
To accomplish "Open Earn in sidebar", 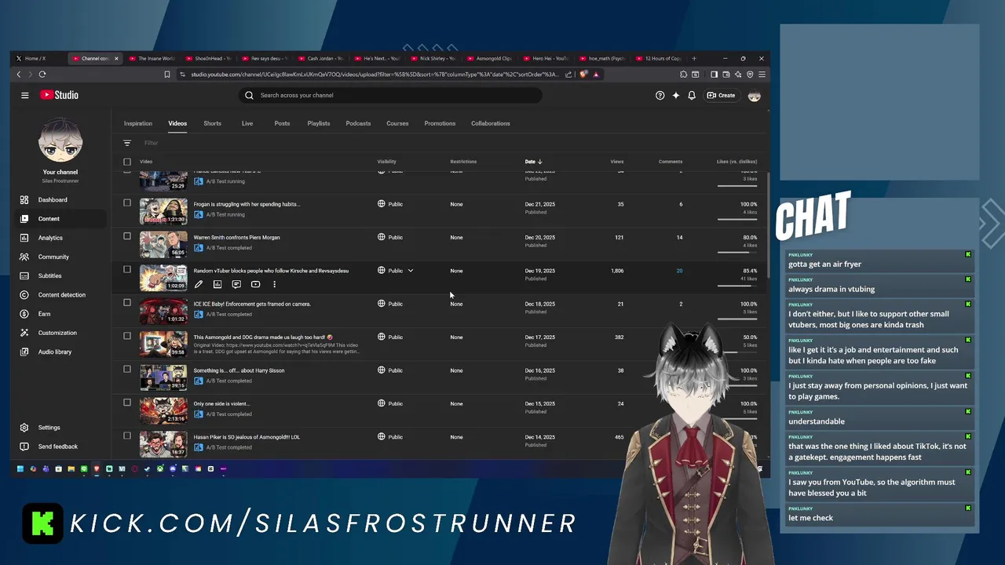I will (60, 314).
